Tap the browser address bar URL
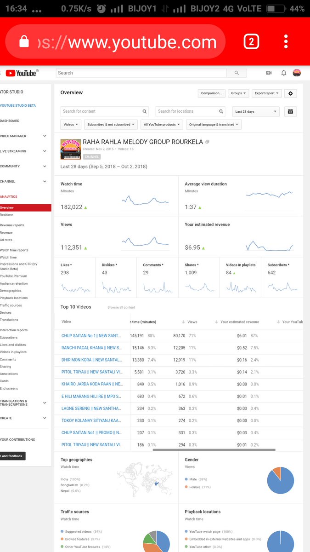 [126, 42]
